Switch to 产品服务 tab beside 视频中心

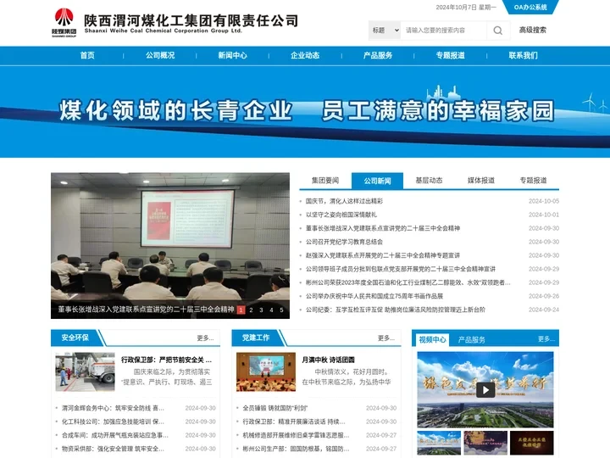pyautogui.click(x=472, y=339)
